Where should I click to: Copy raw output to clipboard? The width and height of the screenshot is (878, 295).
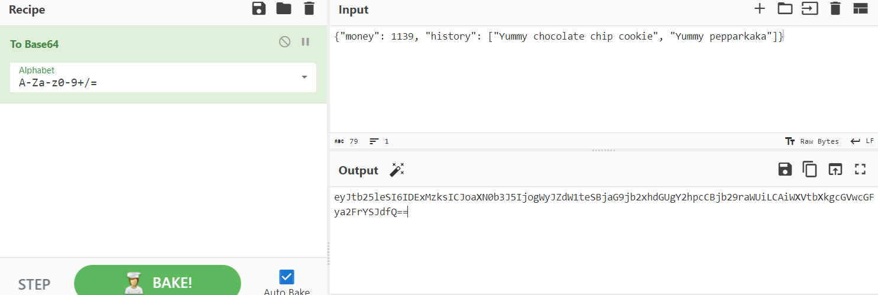pyautogui.click(x=809, y=170)
